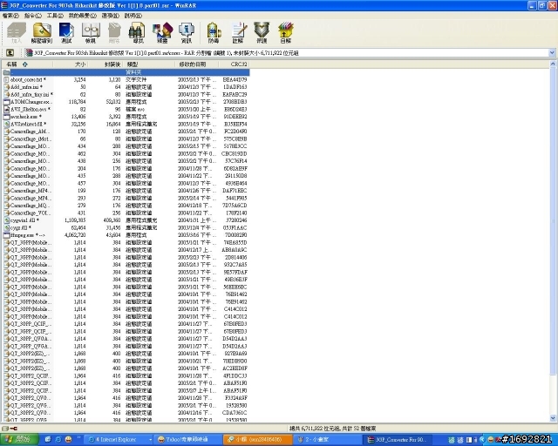Select the cygwin1.dll file
This screenshot has width=558, height=446.
tap(126, 220)
